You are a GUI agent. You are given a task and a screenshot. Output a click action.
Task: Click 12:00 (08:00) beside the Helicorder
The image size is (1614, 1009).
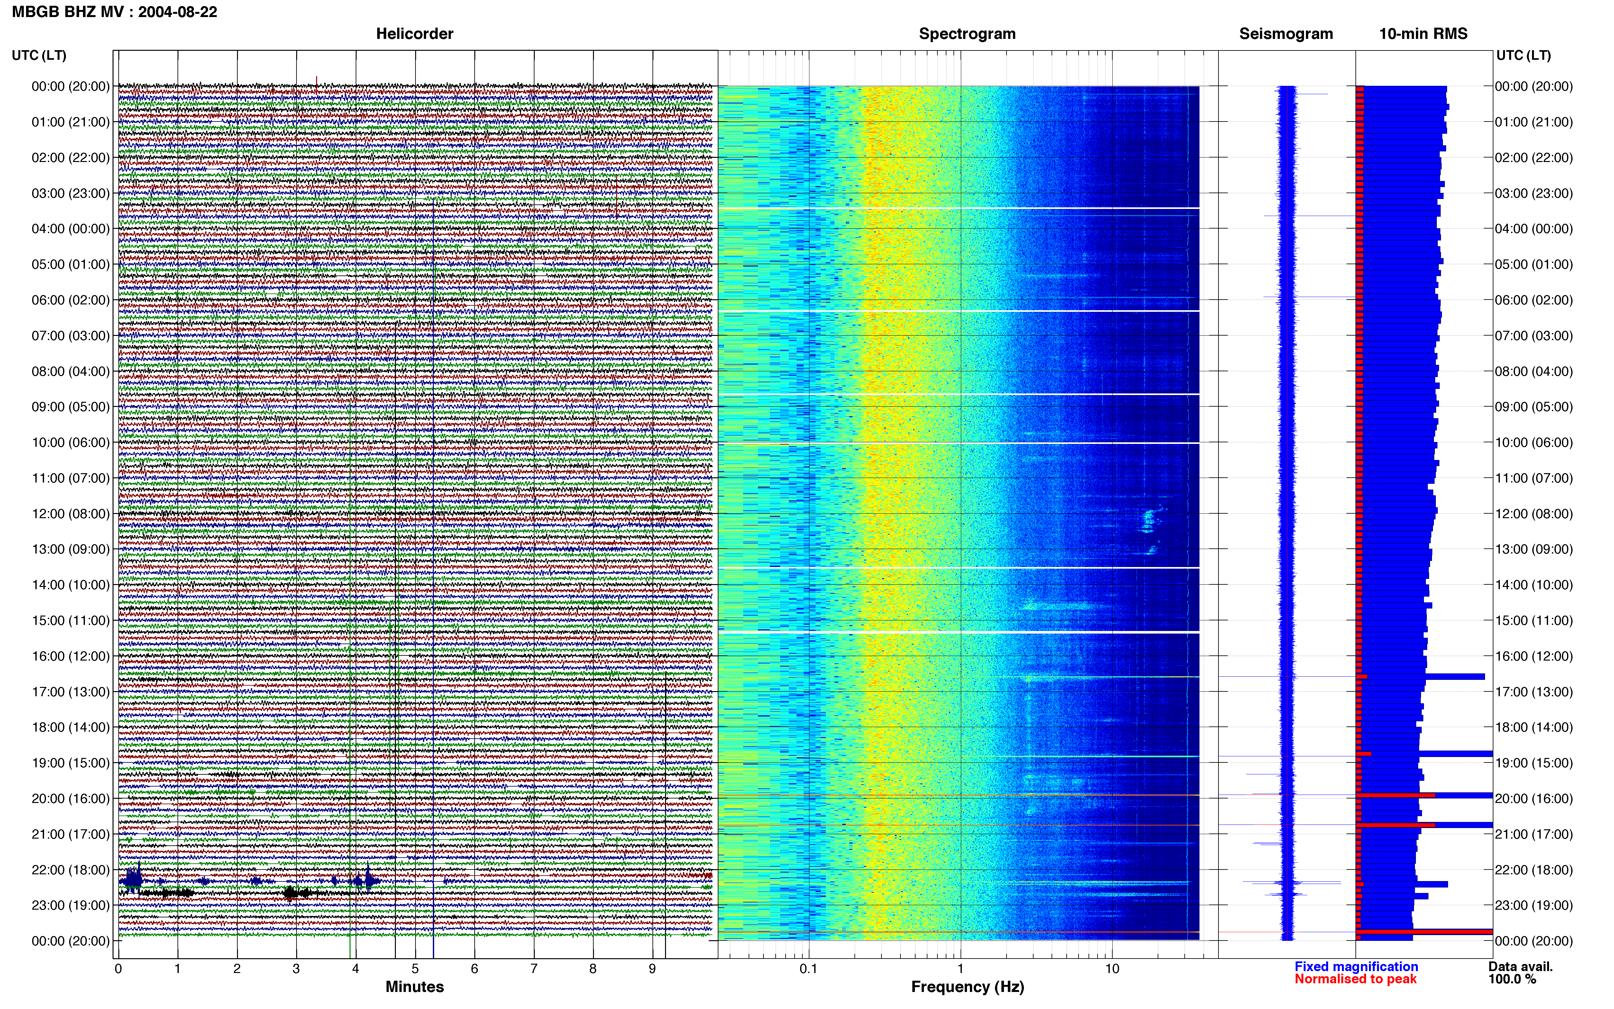[70, 514]
